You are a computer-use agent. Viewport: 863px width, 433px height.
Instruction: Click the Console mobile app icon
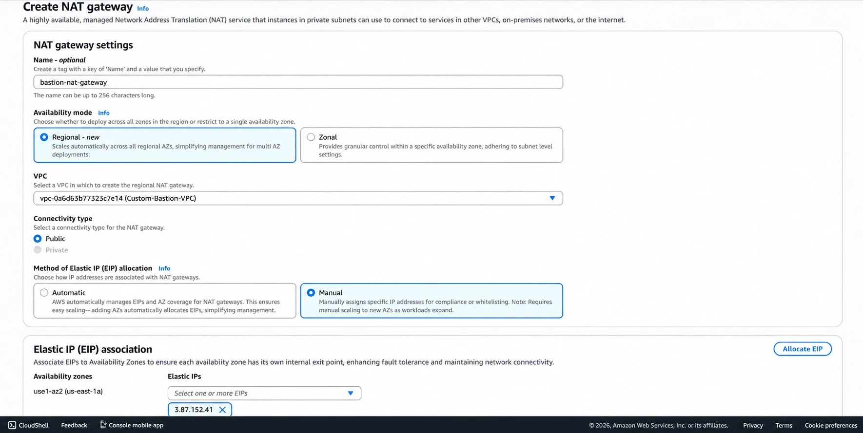[x=103, y=425]
